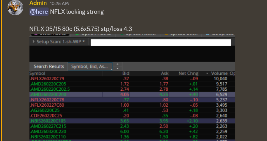The width and height of the screenshot is (267, 141).
Task: Click the 5,237 volume value
Action: 221,100
